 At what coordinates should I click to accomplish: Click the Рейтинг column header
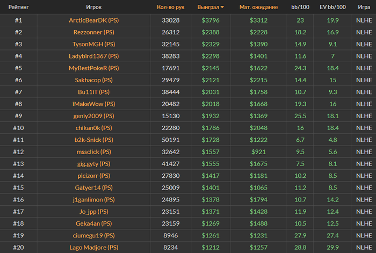18,7
